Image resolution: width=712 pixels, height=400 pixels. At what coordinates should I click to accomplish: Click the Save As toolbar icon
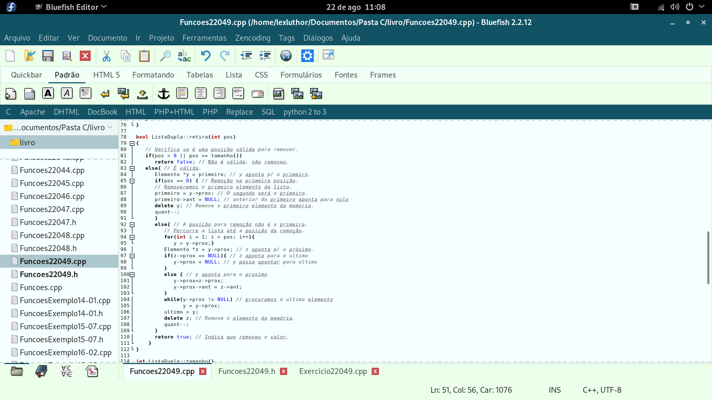pyautogui.click(x=67, y=56)
